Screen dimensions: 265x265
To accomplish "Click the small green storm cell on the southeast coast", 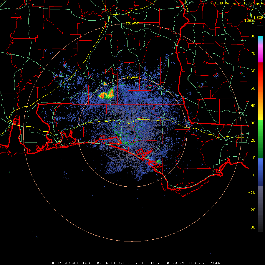I will pyautogui.click(x=158, y=161).
